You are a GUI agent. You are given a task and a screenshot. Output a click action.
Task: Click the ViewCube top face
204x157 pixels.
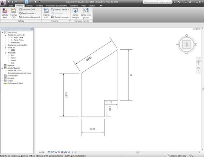187,44
